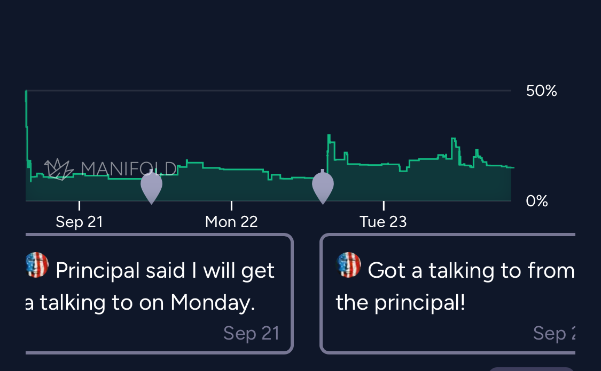Click the Manifold crane logo watermark

tap(59, 169)
